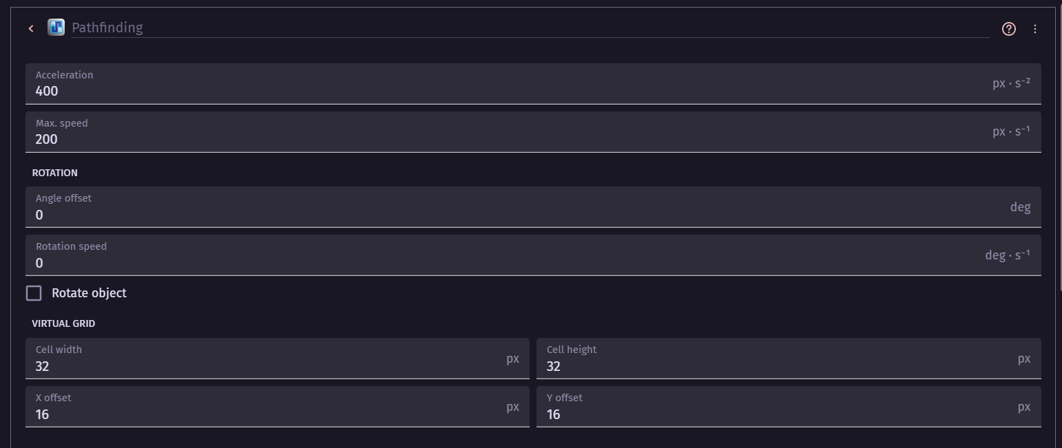Enable the Rotate object checkbox
Image resolution: width=1062 pixels, height=448 pixels.
tap(34, 293)
